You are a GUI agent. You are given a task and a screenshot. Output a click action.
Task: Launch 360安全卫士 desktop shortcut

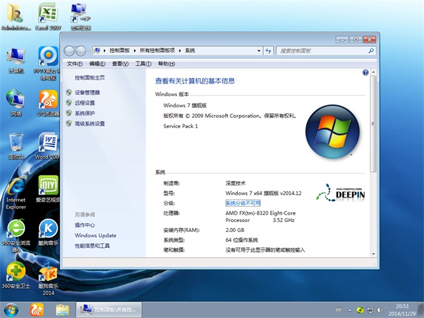(x=16, y=276)
